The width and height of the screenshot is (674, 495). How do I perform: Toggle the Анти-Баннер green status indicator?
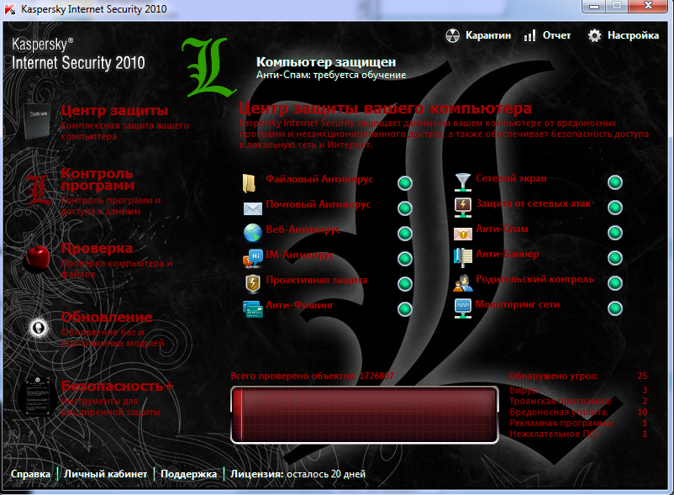(615, 258)
